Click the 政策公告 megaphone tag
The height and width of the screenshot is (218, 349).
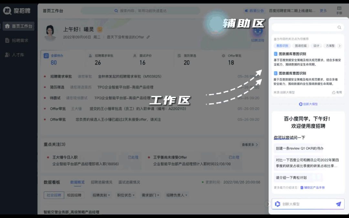click(x=254, y=11)
